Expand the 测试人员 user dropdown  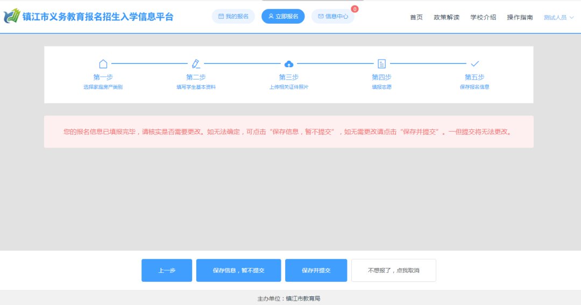point(558,17)
